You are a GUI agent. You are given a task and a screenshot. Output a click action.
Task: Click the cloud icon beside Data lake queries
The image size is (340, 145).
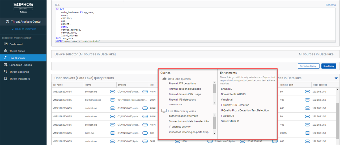click(164, 79)
